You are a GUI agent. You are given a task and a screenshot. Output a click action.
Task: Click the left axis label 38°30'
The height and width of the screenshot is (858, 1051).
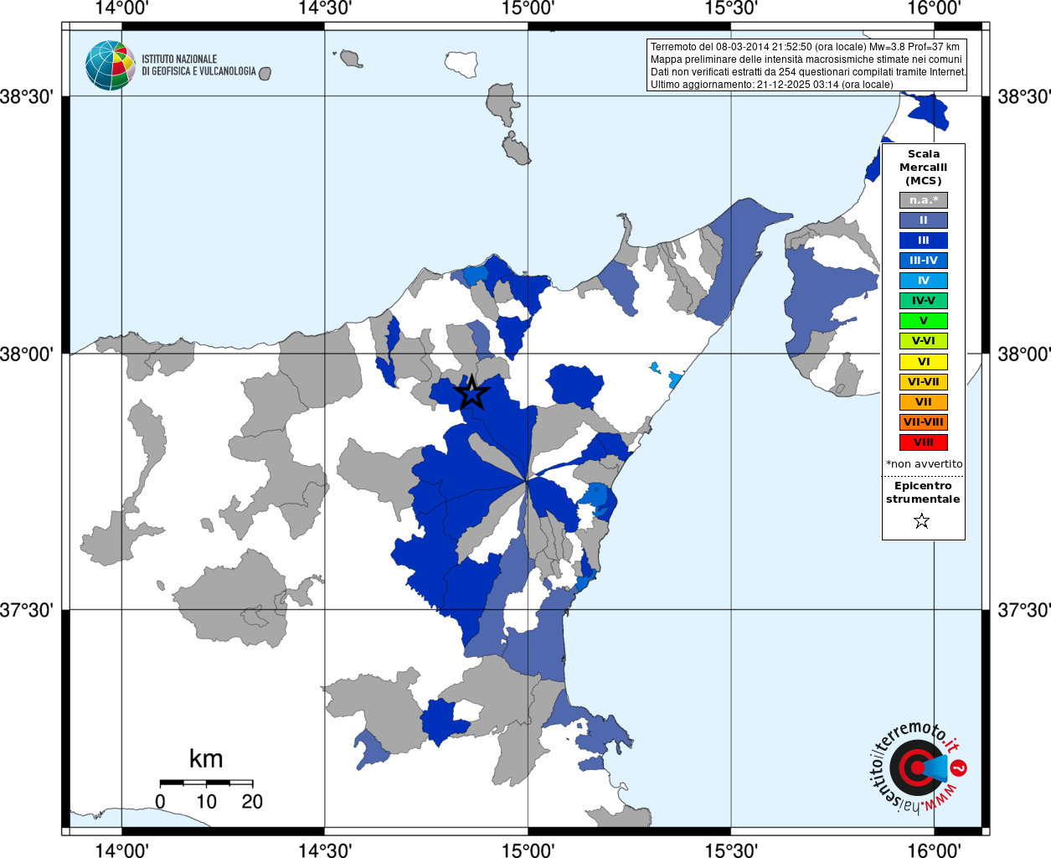[27, 96]
